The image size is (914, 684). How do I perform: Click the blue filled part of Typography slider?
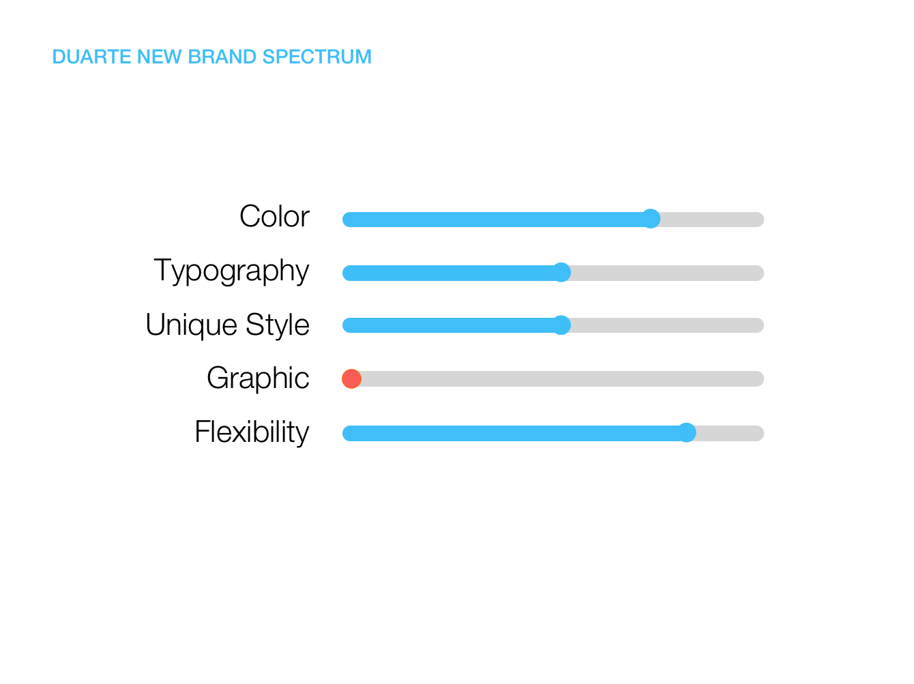[447, 273]
